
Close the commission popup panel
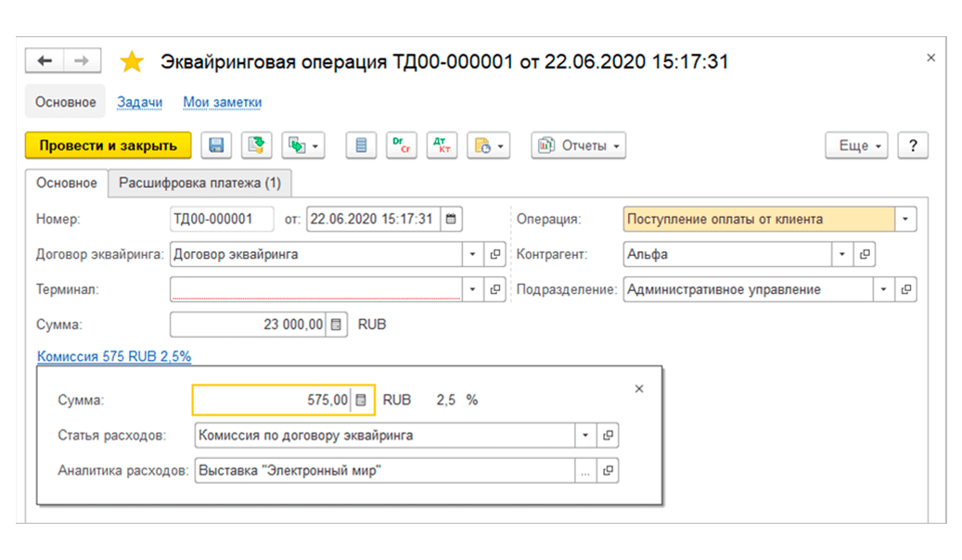[639, 388]
